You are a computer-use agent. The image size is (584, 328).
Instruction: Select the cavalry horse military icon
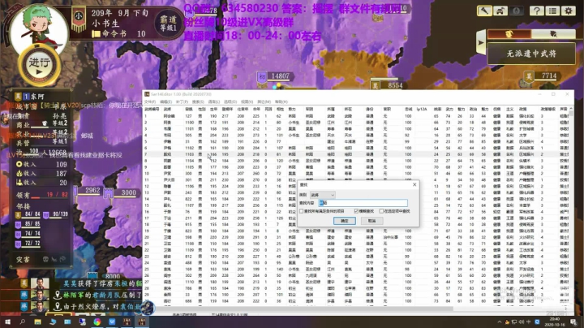pos(500,11)
